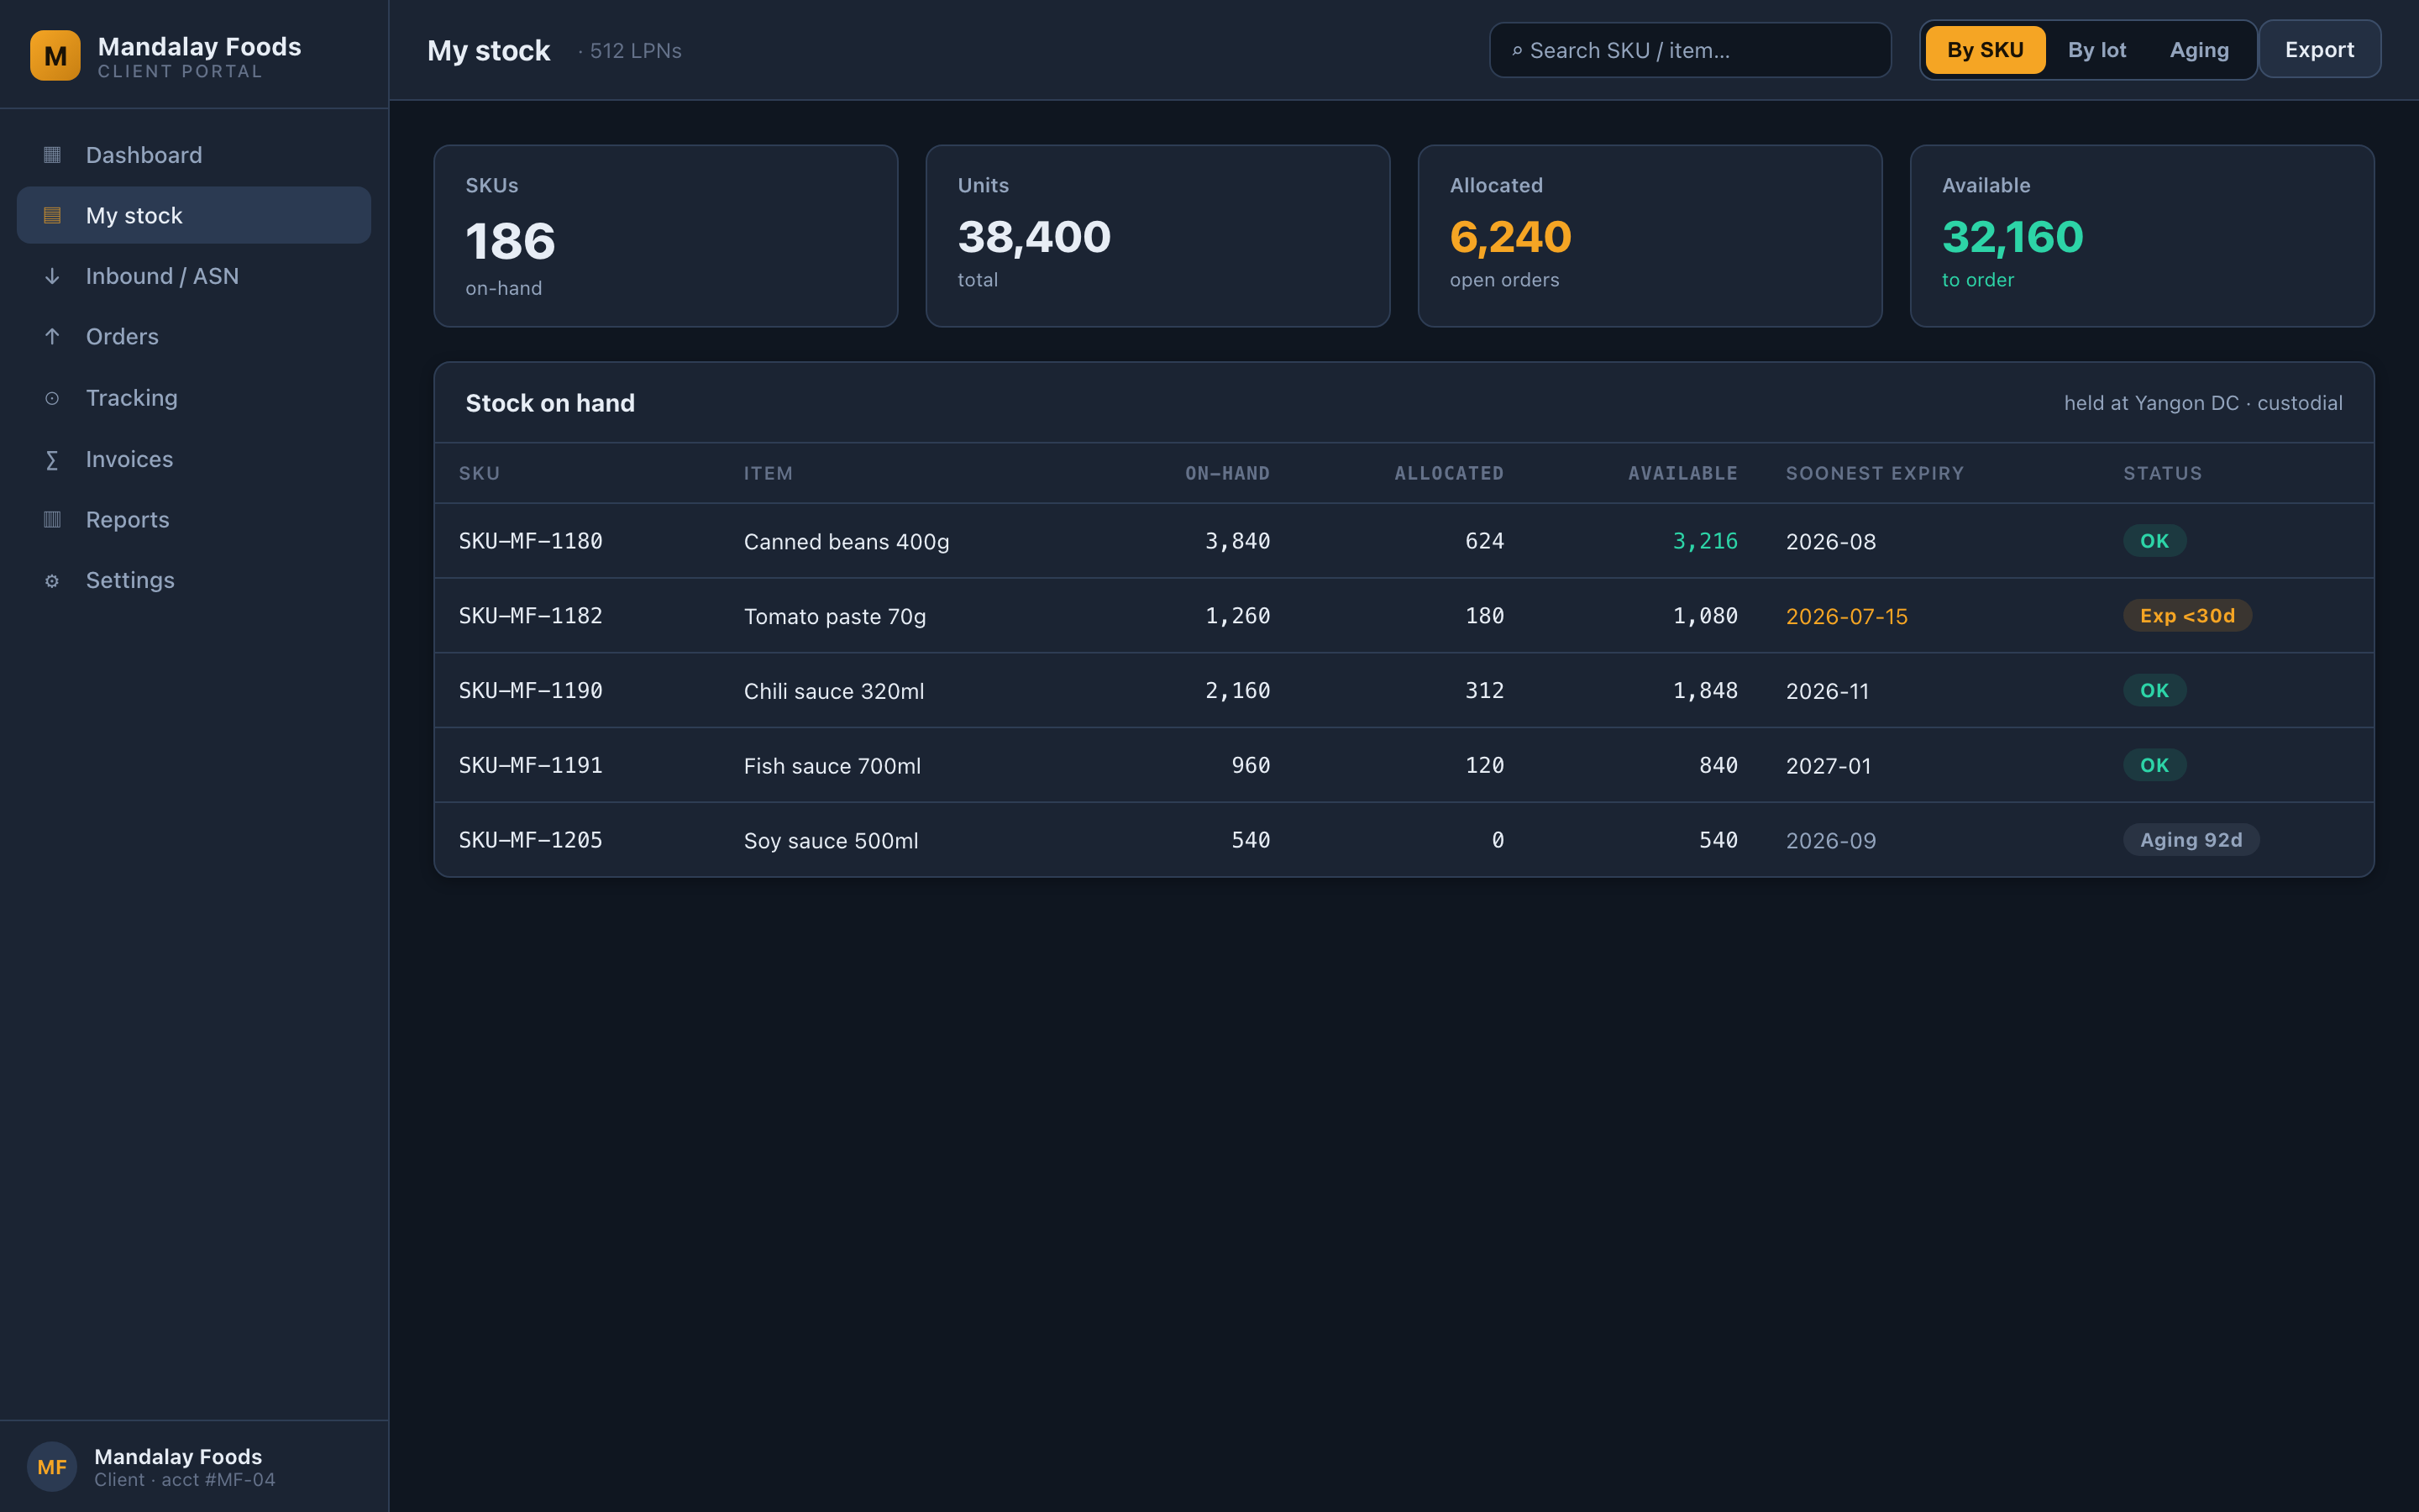Click the Dashboard grid icon in sidebar
Screen dimensions: 2419x1512
tap(52, 155)
